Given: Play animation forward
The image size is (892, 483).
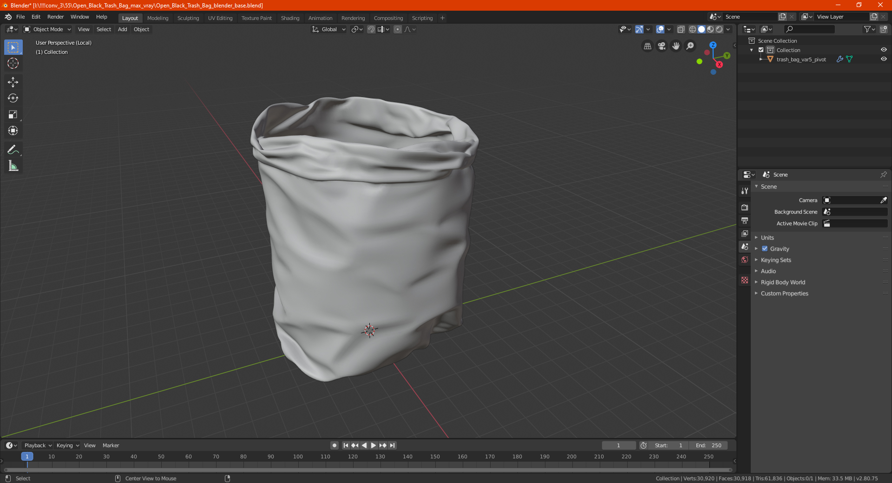Looking at the screenshot, I should 374,445.
